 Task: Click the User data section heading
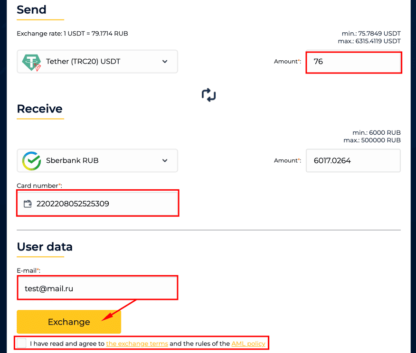(45, 247)
